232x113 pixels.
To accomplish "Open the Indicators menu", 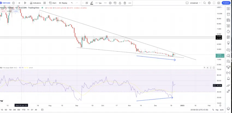I will pos(35,3).
